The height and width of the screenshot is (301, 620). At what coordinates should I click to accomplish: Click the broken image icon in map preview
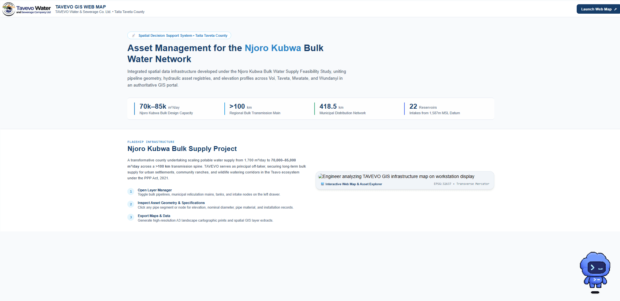point(320,176)
